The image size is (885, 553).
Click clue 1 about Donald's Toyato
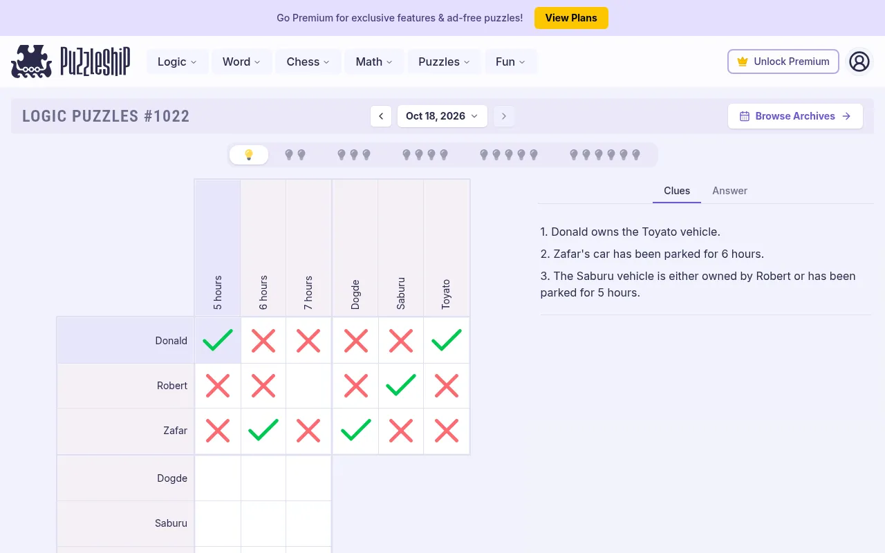tap(631, 232)
